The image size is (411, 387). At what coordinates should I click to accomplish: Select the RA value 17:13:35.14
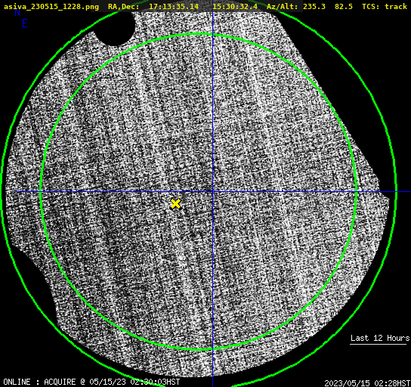point(174,7)
